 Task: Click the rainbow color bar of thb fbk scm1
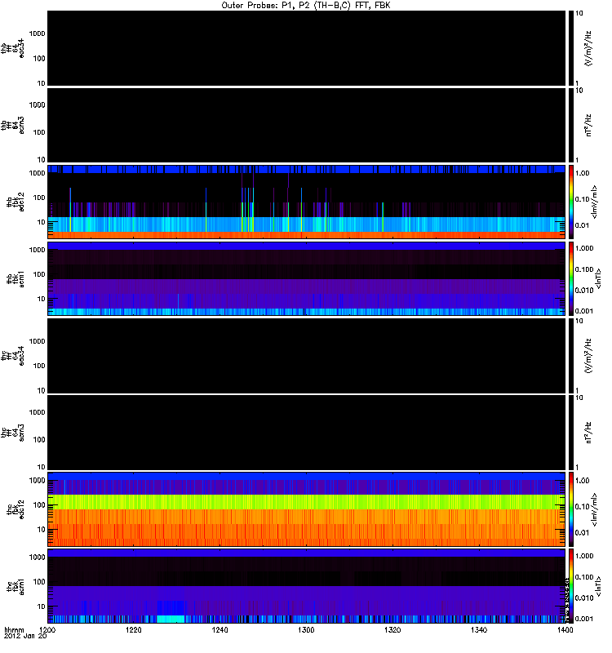pyautogui.click(x=571, y=278)
